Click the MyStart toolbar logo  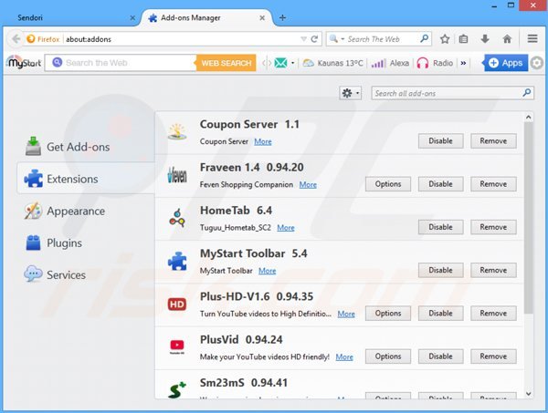[24, 63]
